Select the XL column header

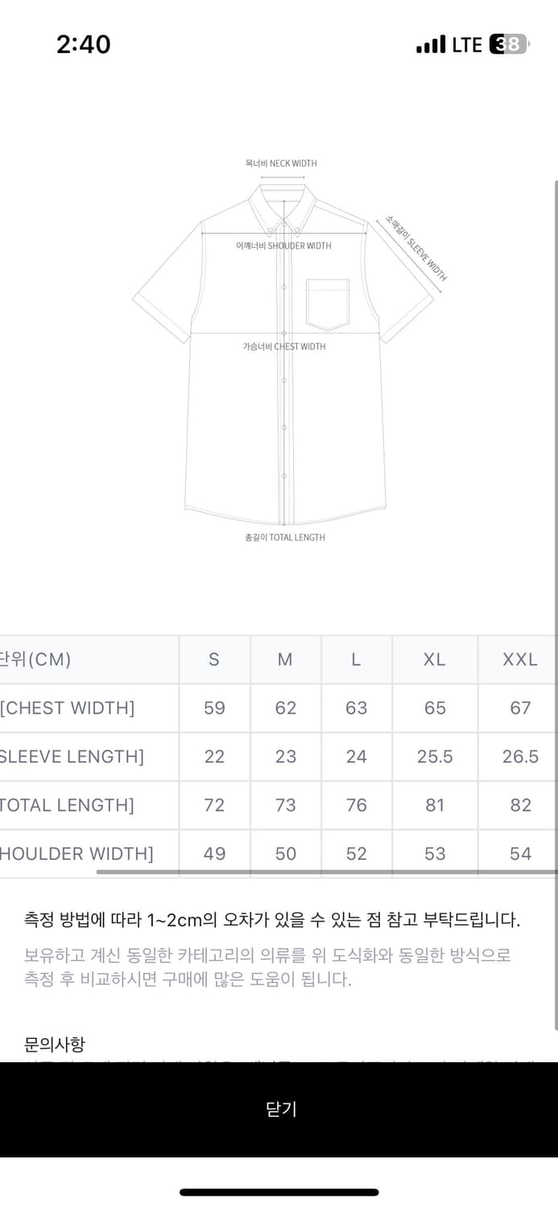pos(435,660)
